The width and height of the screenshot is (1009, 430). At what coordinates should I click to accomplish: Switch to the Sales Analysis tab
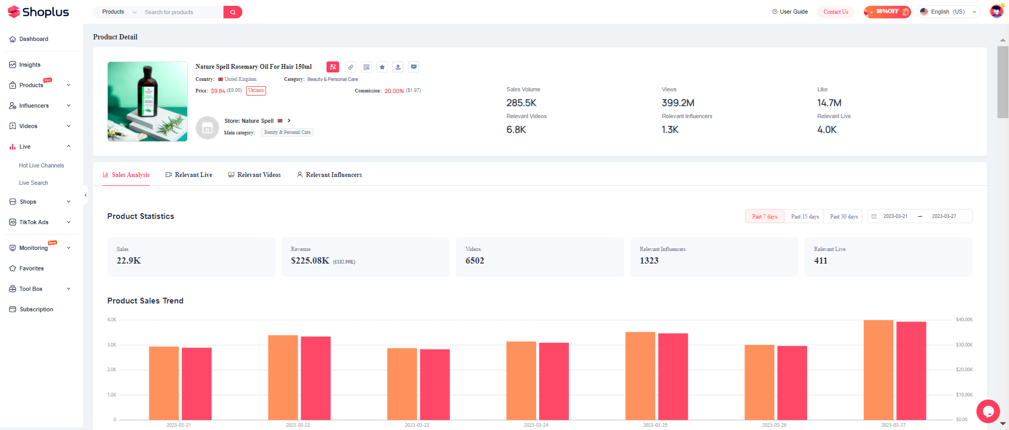[126, 175]
